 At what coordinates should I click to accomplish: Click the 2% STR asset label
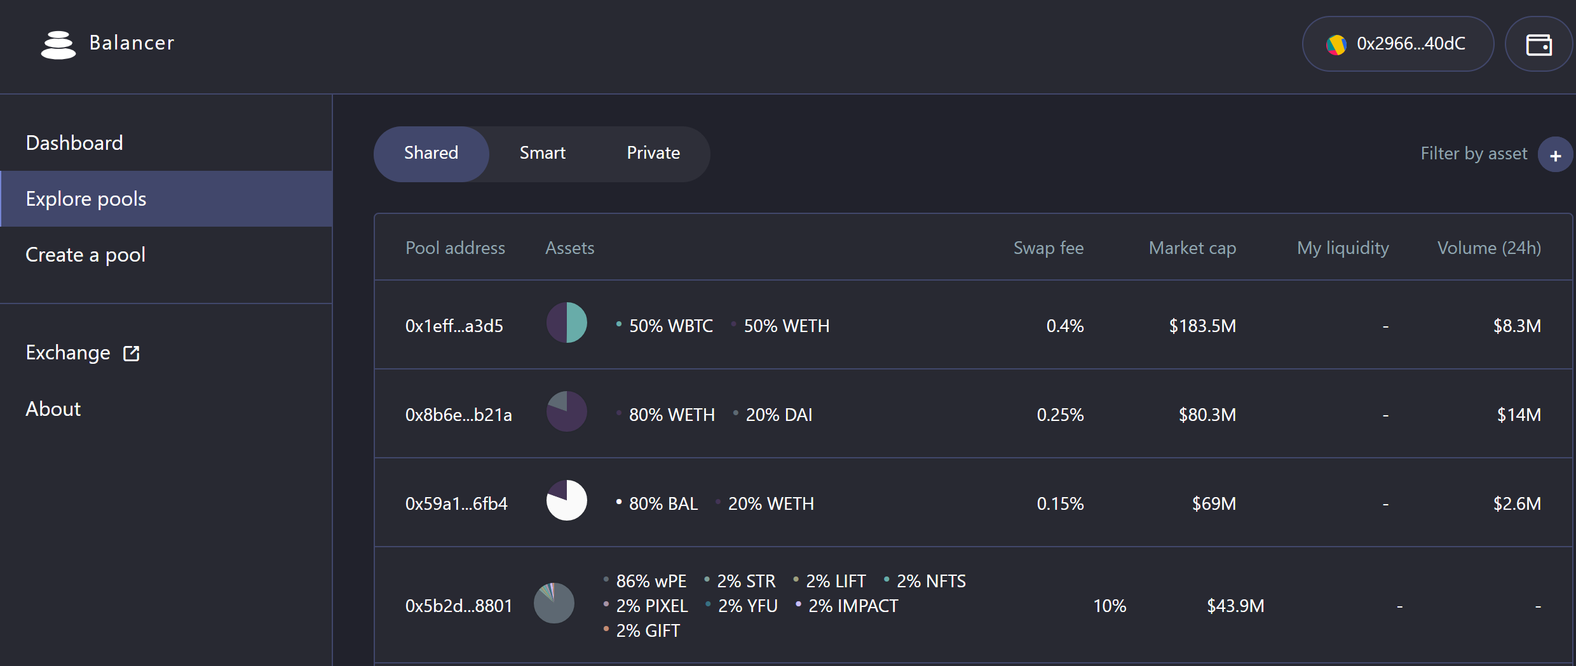747,581
